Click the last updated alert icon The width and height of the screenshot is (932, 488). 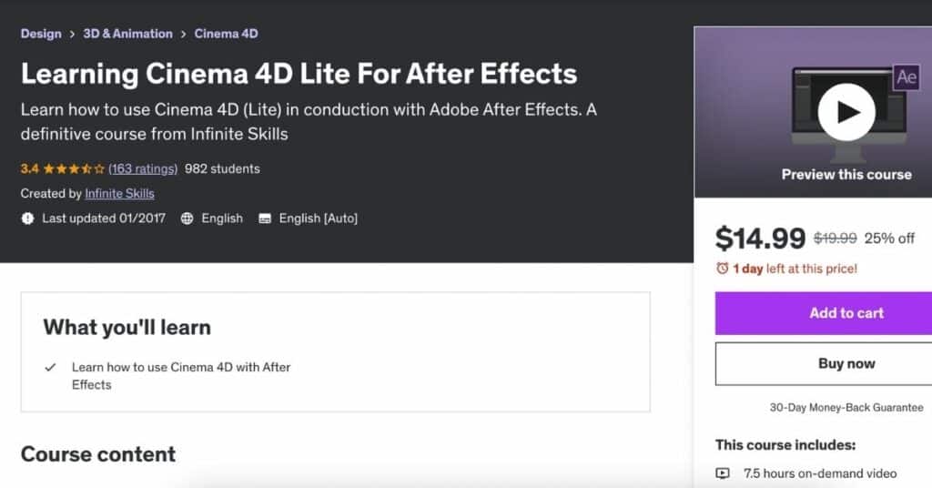(x=27, y=219)
